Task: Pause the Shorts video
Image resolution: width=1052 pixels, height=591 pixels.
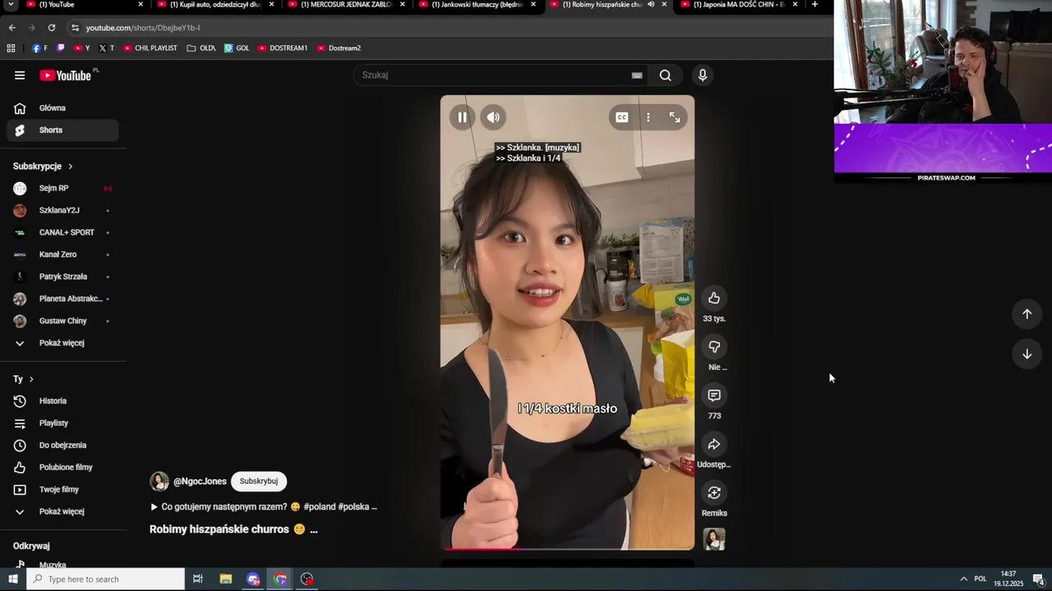Action: (463, 117)
